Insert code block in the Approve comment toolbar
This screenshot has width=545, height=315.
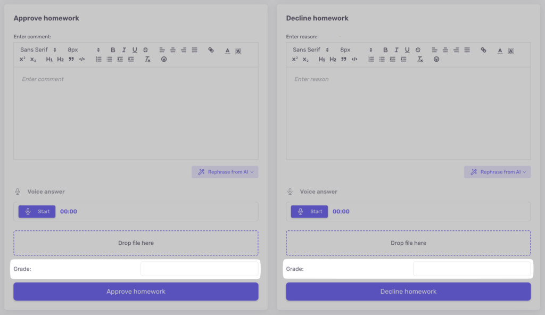(82, 59)
